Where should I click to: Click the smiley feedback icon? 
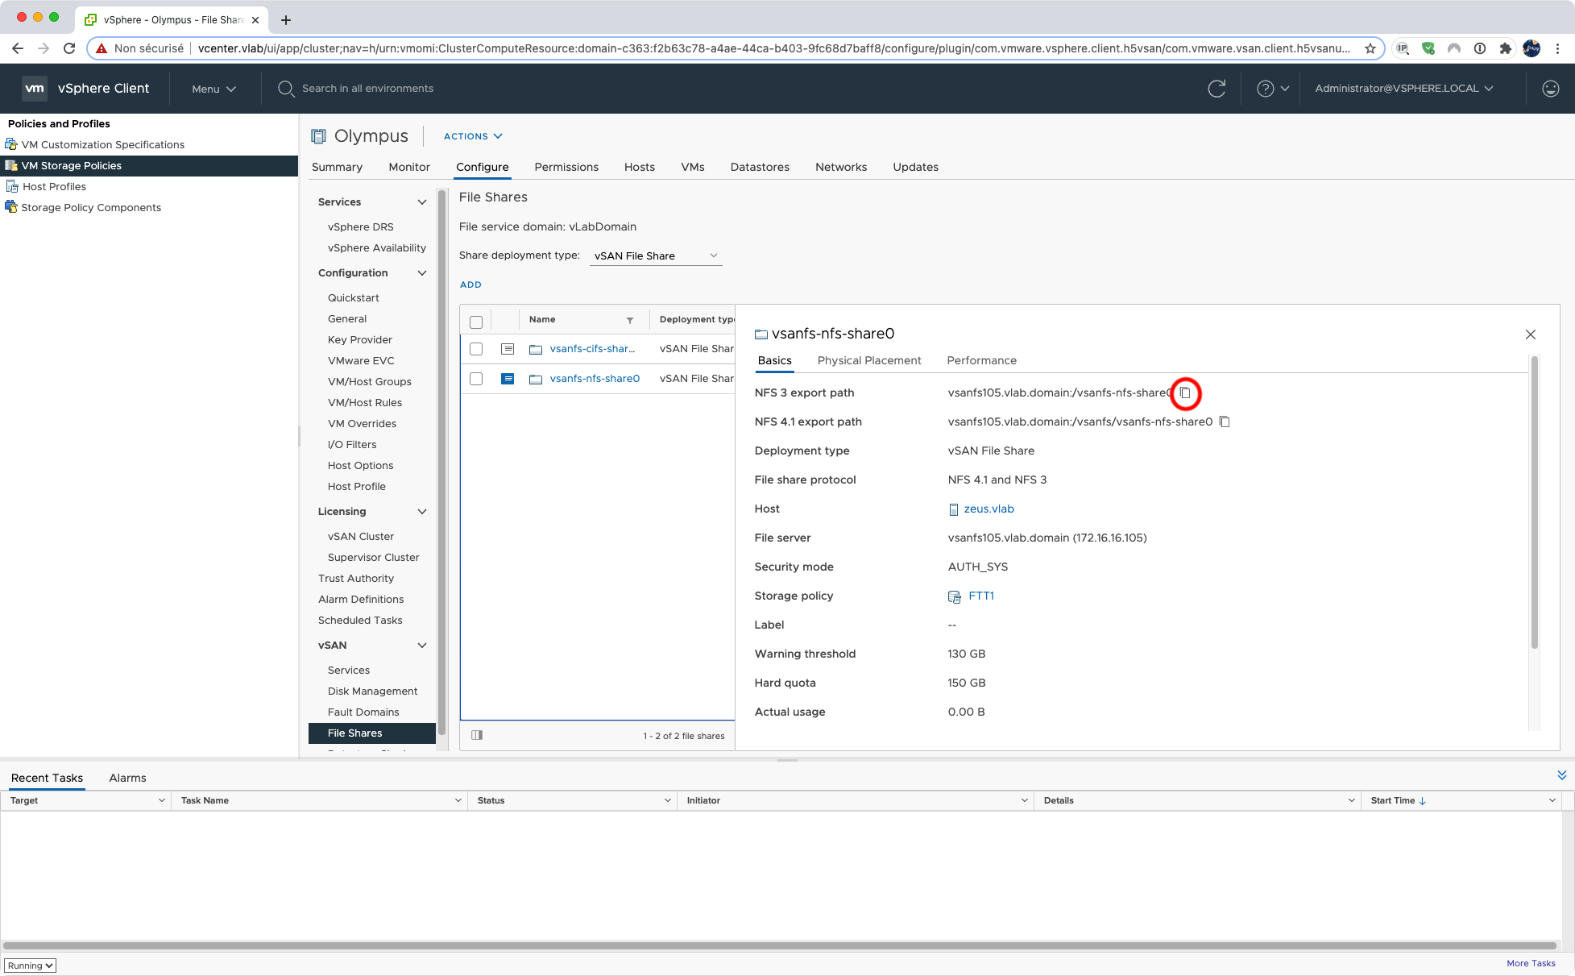point(1550,89)
